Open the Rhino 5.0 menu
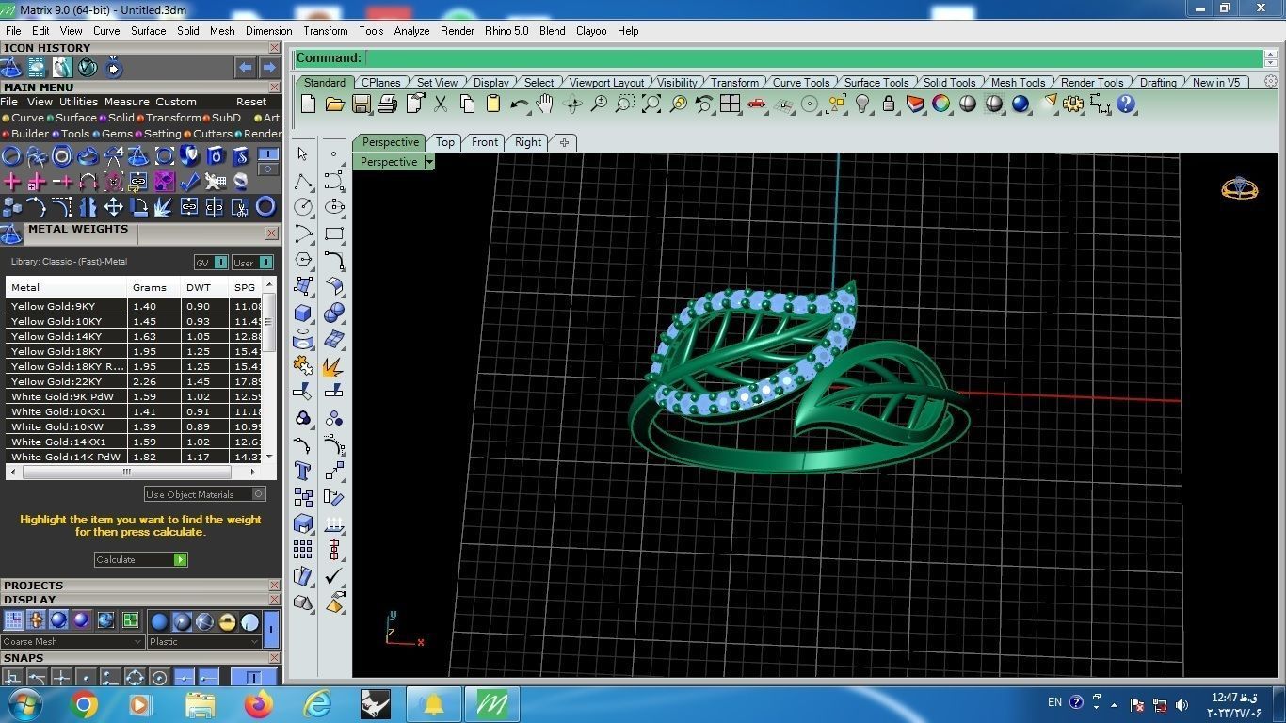Image resolution: width=1286 pixels, height=723 pixels. (506, 31)
